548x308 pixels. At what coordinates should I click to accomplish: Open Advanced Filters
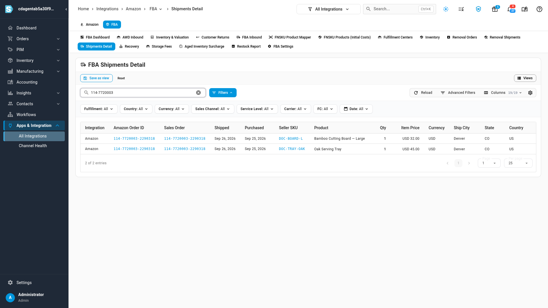(458, 93)
